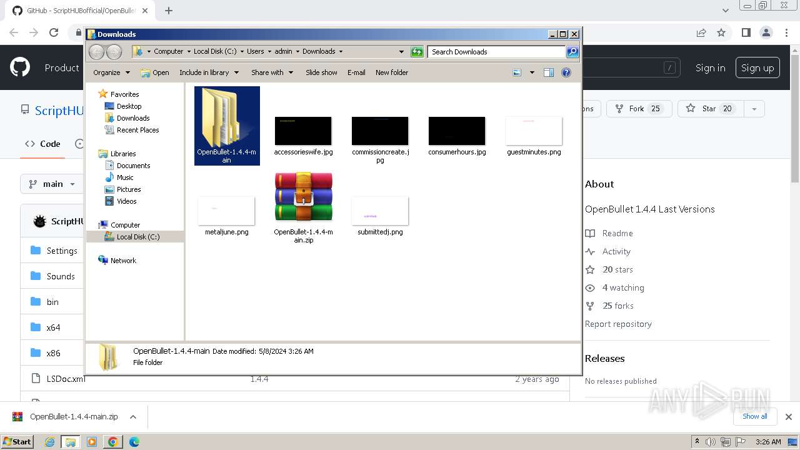Click the Explorer Back navigation arrow
Viewport: 800px width, 450px height.
coord(96,52)
